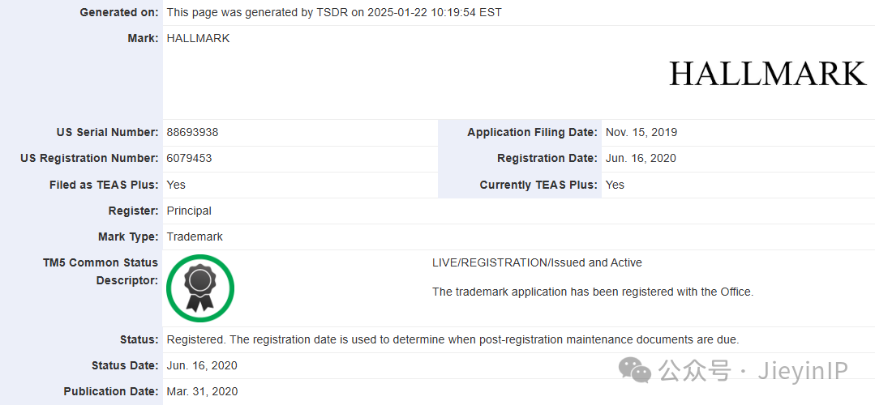Click the green registered ribbon status icon
This screenshot has width=875, height=405.
[x=200, y=288]
